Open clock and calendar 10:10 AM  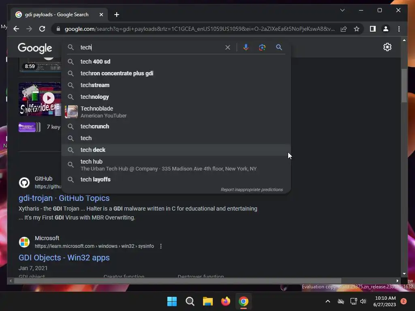click(385, 301)
